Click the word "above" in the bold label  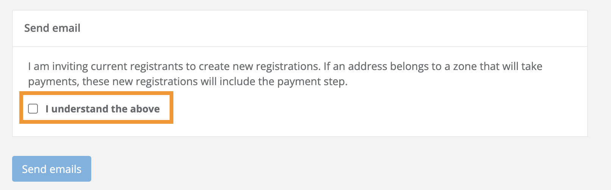coord(145,109)
